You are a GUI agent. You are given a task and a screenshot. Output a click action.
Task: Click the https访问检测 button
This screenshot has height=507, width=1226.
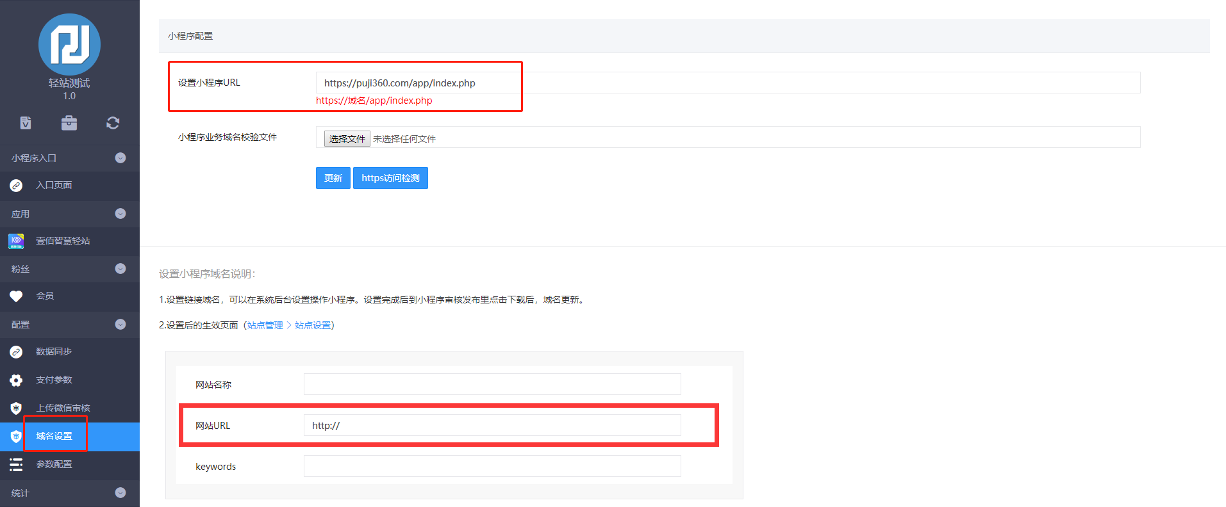coord(390,178)
